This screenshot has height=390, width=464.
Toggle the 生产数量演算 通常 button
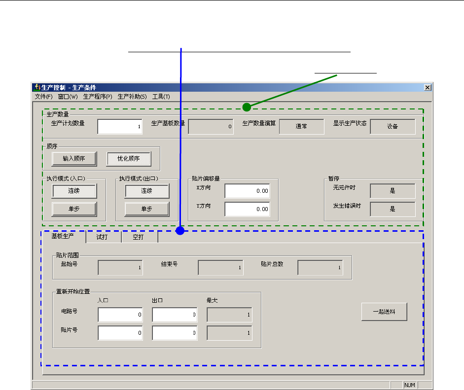point(302,127)
